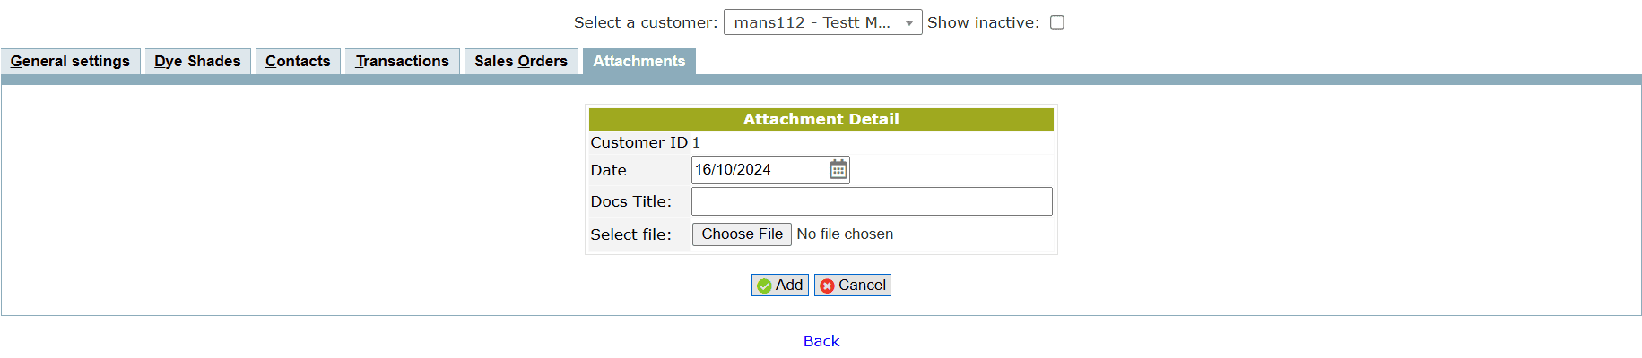The height and width of the screenshot is (358, 1642).
Task: Click the Add button with green checkmark
Action: click(779, 285)
